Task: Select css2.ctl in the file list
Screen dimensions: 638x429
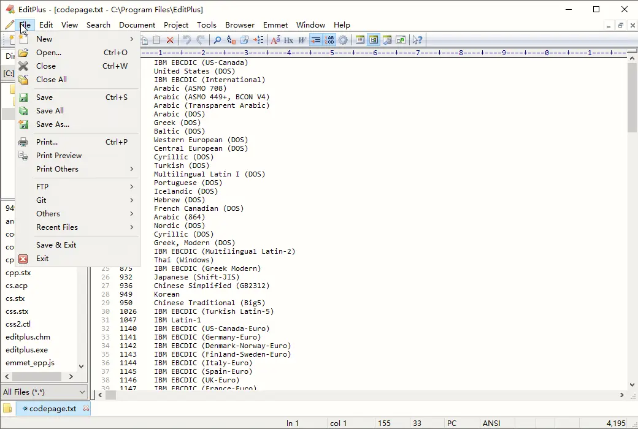Action: point(18,324)
